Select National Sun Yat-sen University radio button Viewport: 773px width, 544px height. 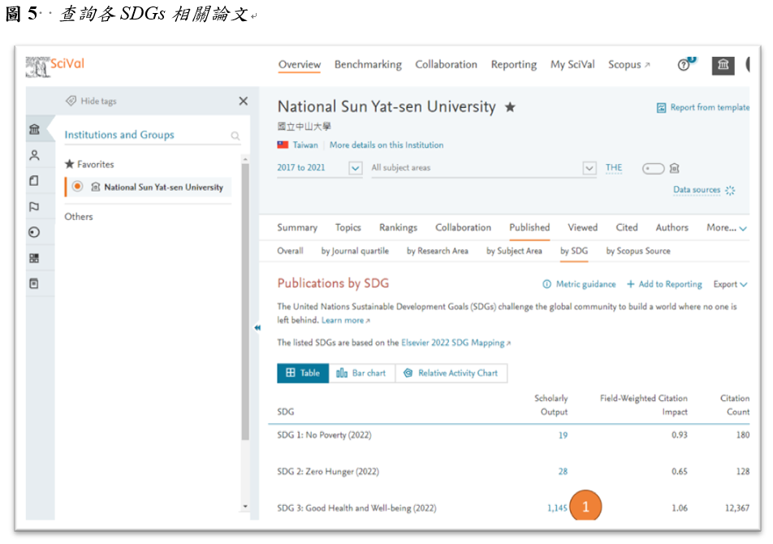pyautogui.click(x=77, y=187)
